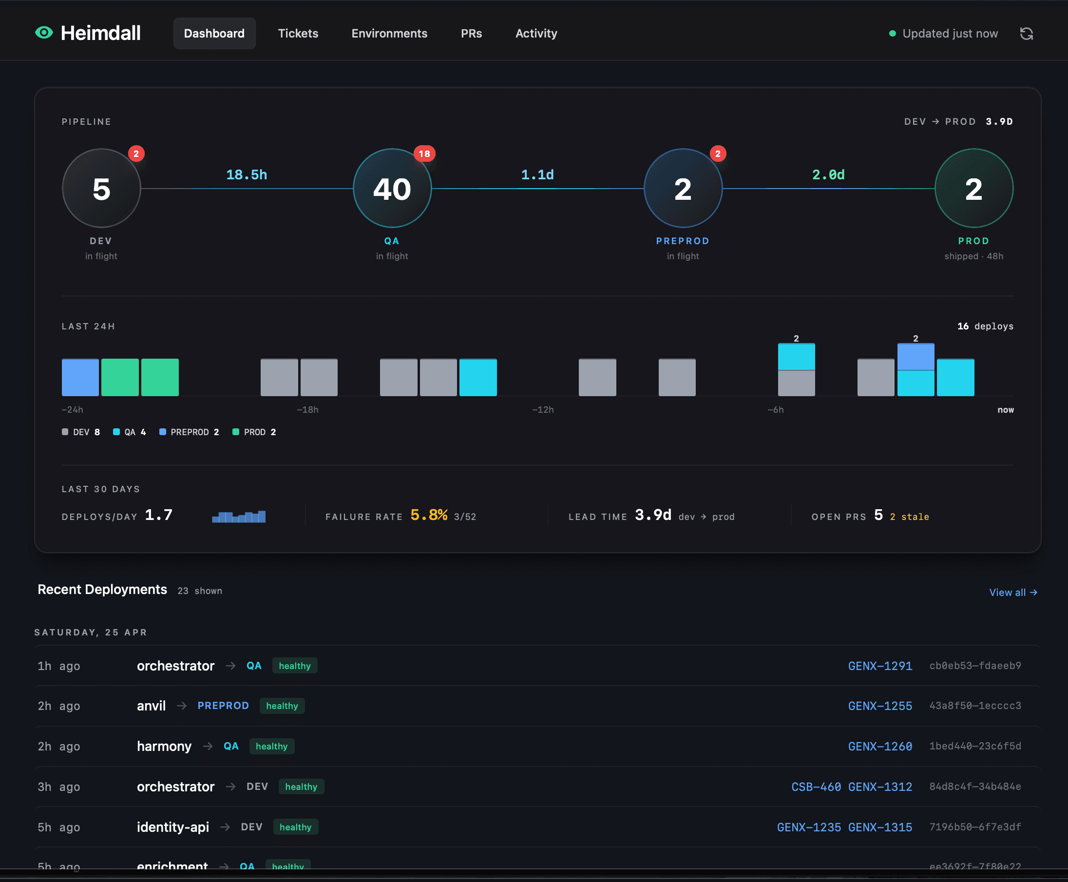The image size is (1068, 882).
Task: Click the orchestrator name in 3h ago row
Action: [176, 786]
